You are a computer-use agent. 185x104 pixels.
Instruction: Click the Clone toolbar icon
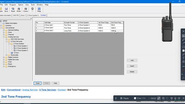tap(25, 10)
